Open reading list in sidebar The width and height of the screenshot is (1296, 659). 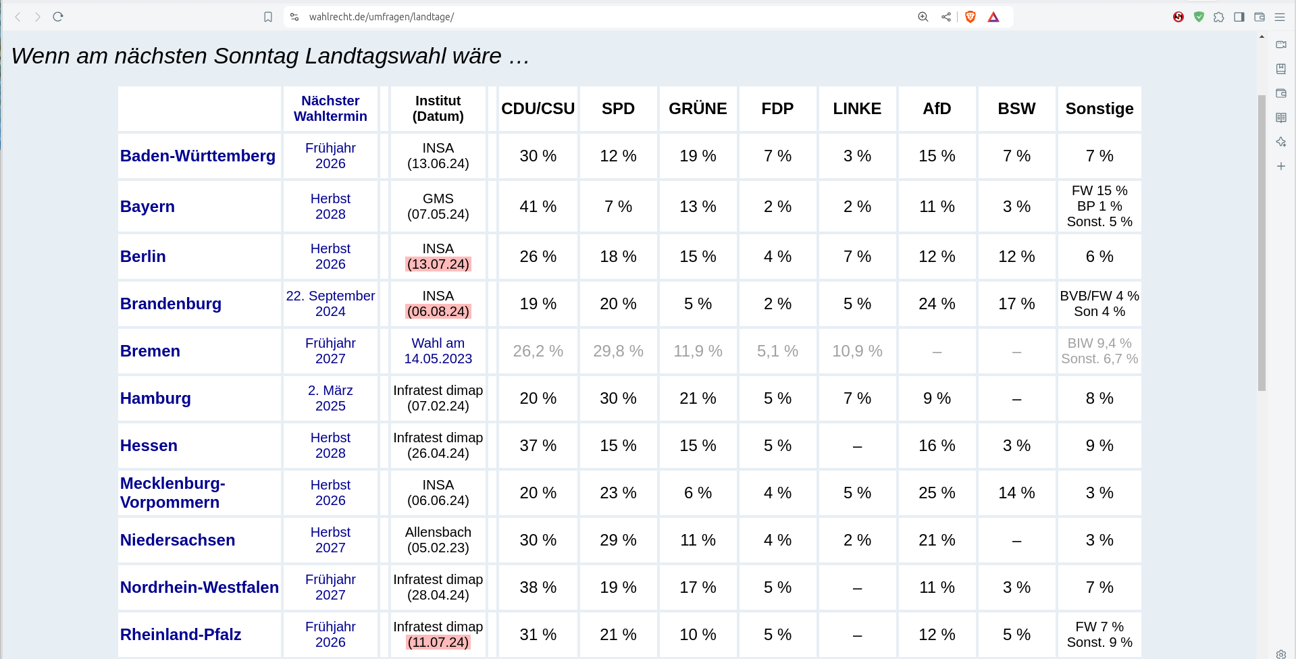(x=1281, y=117)
